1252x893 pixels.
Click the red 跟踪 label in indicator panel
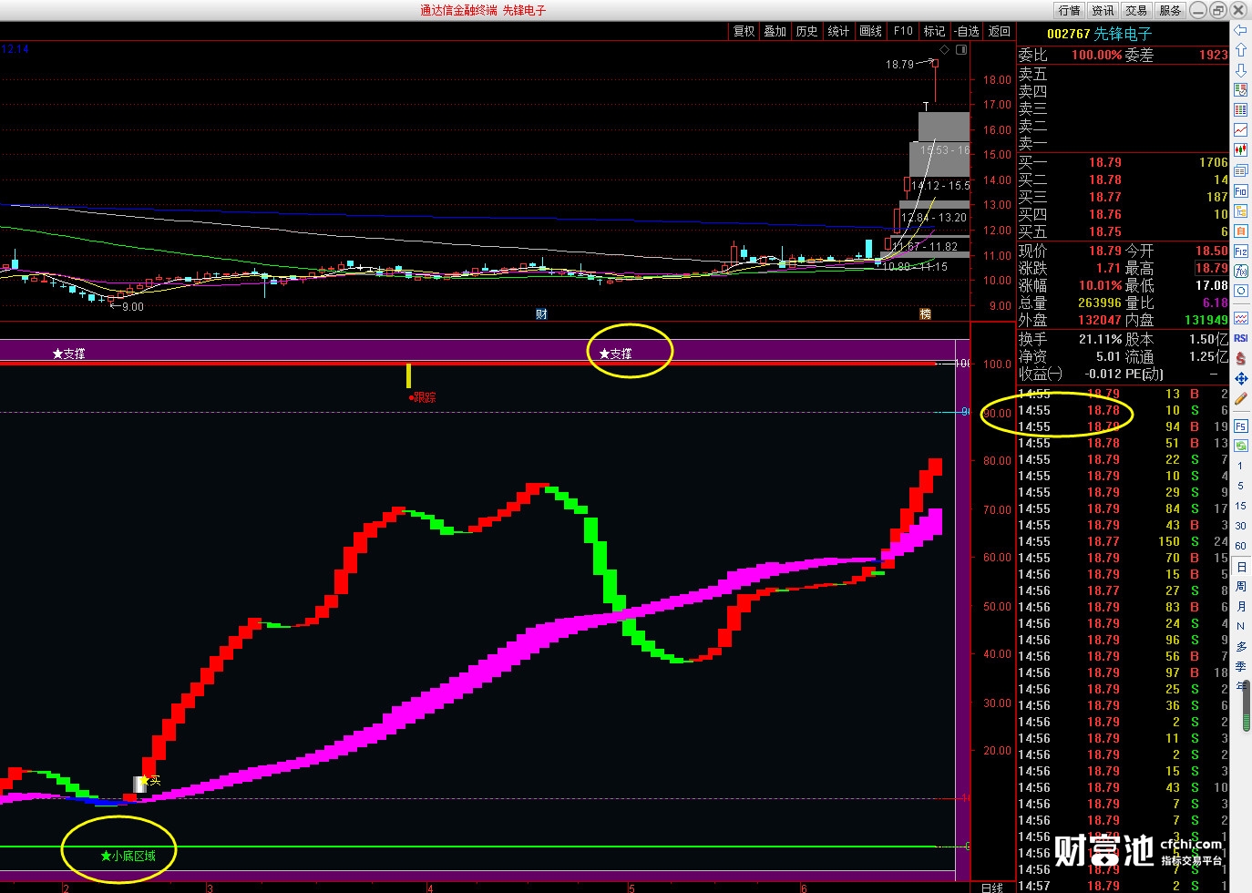coord(423,397)
